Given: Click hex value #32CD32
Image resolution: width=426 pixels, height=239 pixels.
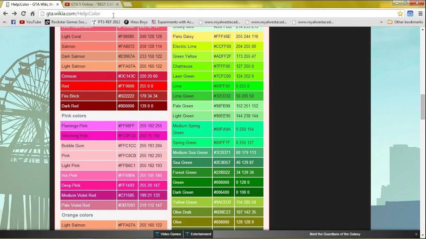Looking at the screenshot, I should click(222, 96).
